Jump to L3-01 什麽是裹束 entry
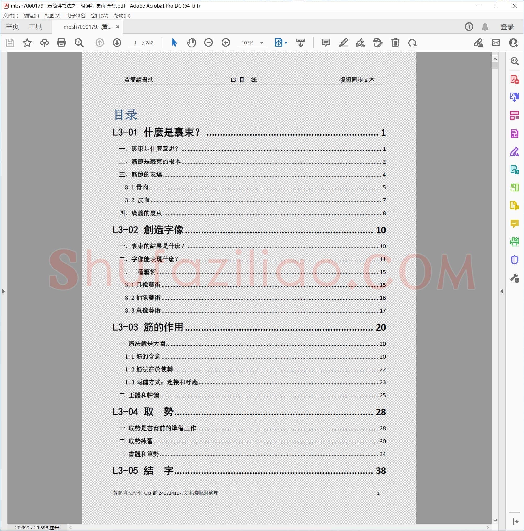The width and height of the screenshot is (524, 531). pyautogui.click(x=249, y=132)
